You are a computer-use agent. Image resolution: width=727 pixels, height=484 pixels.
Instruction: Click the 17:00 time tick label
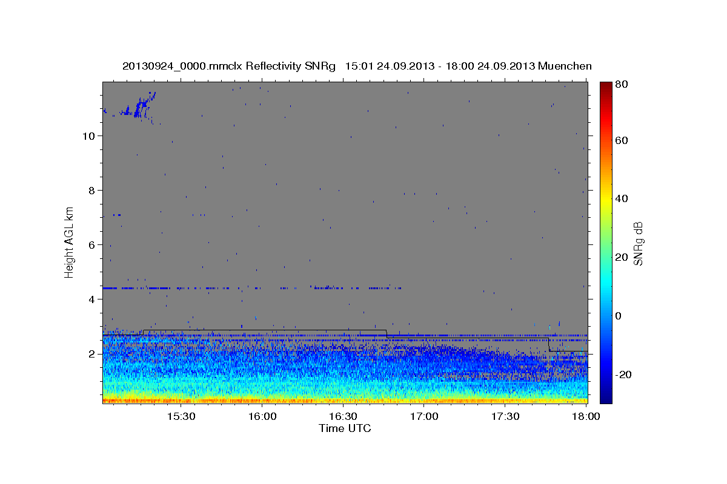pyautogui.click(x=425, y=417)
